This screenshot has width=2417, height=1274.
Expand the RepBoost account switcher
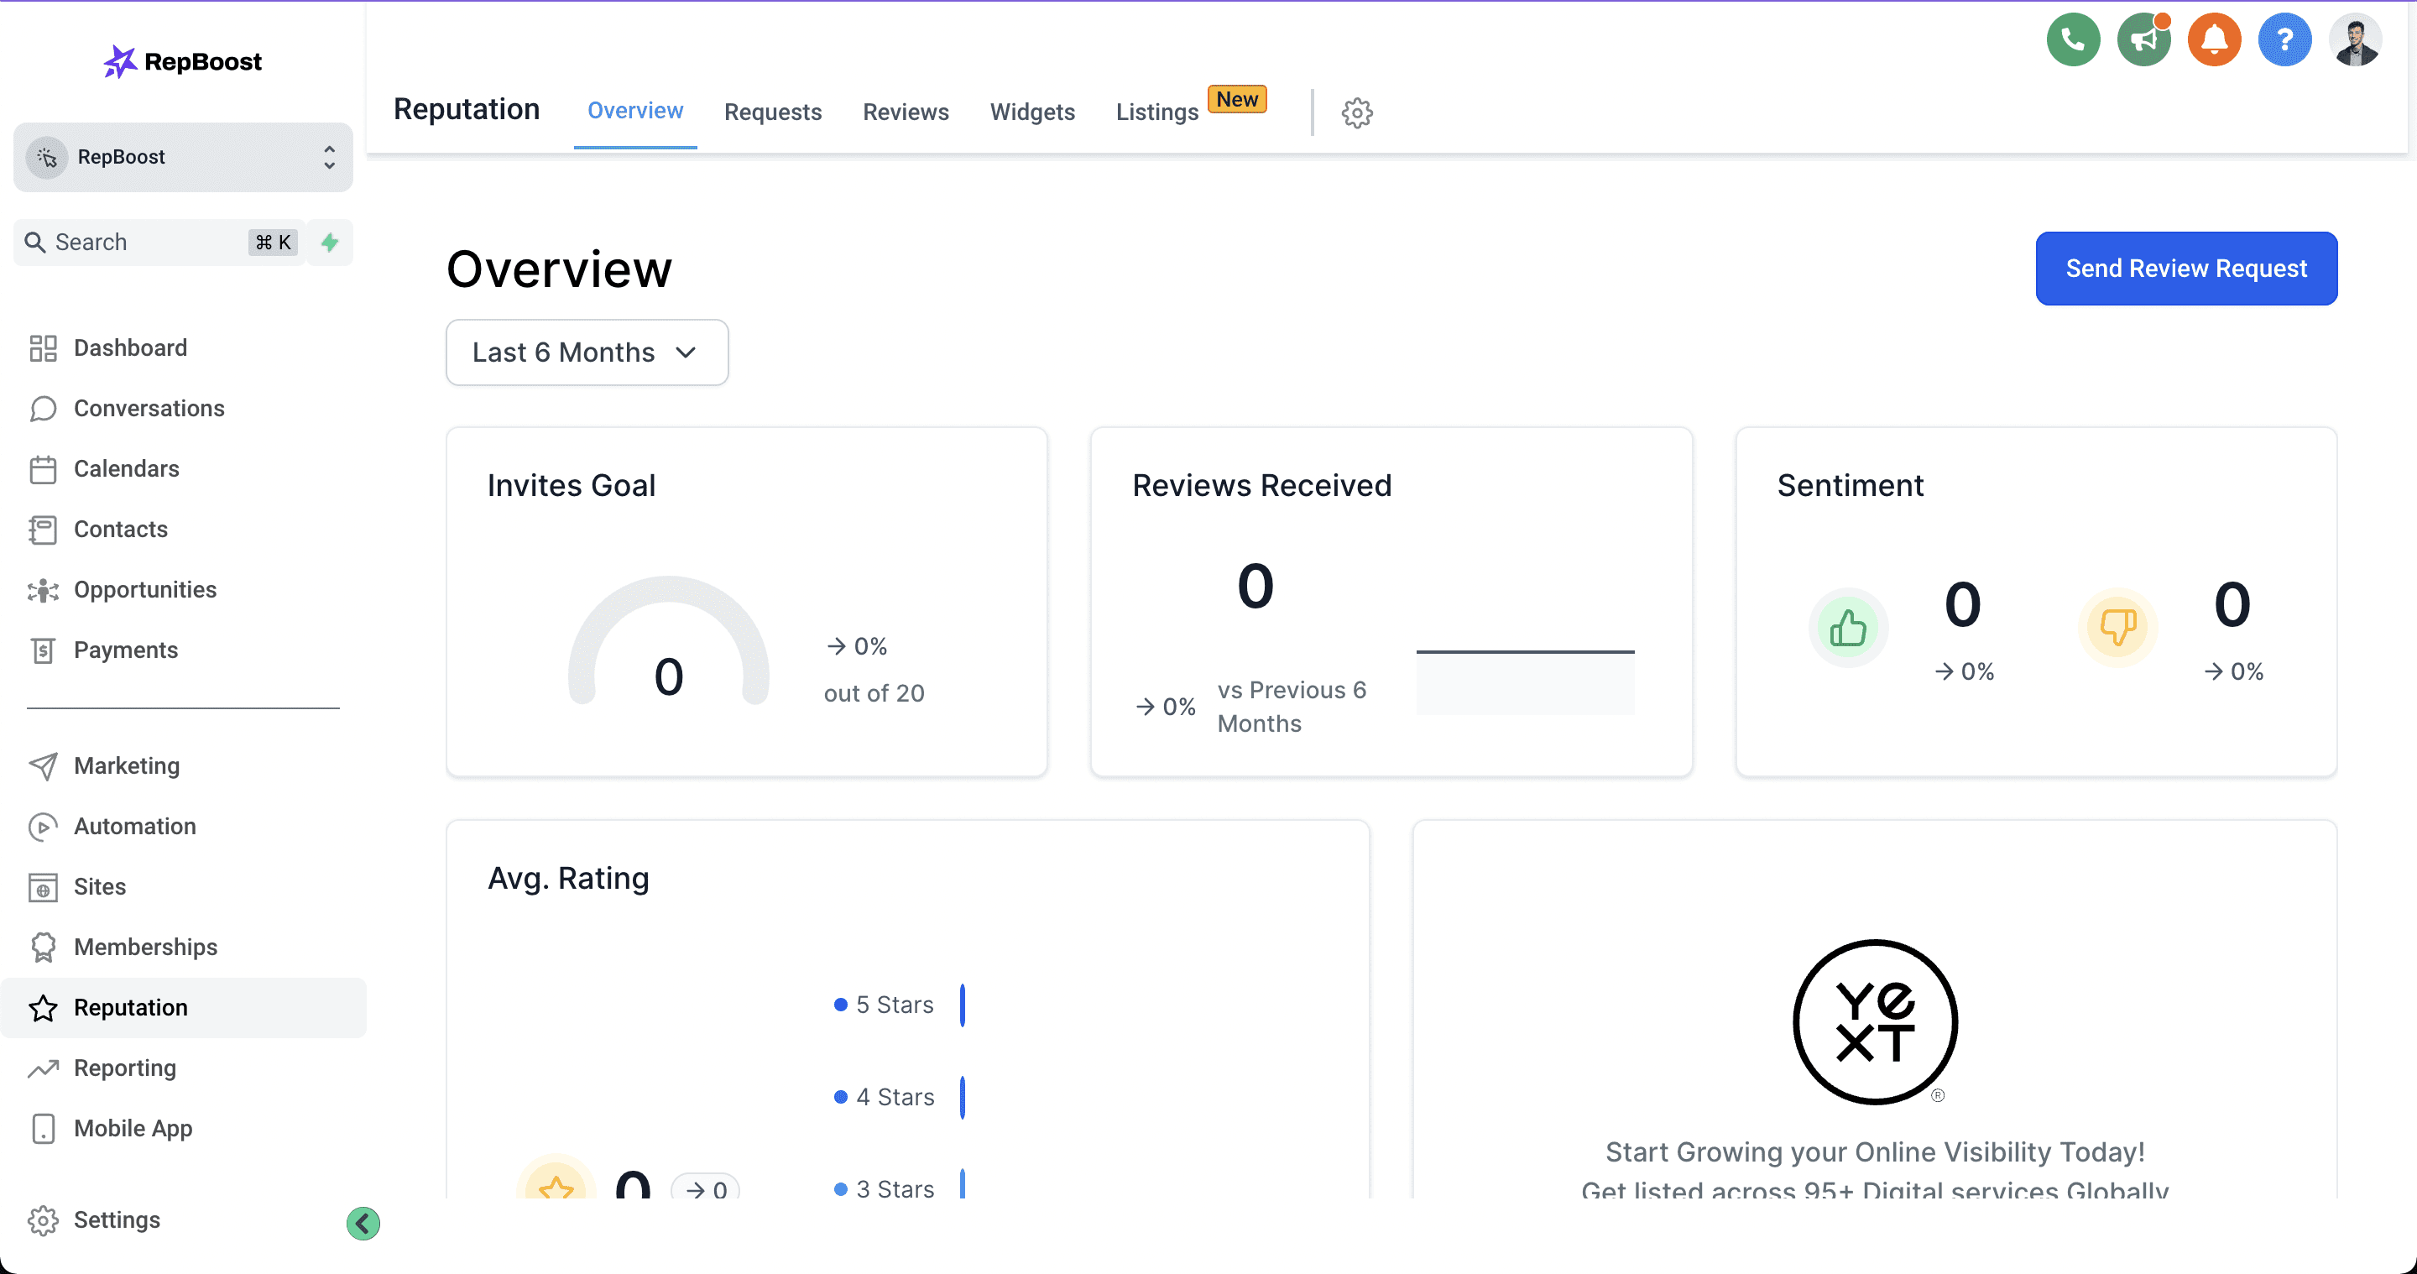coord(183,157)
